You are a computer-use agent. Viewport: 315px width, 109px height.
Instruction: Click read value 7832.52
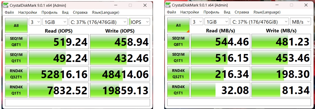coord(58,90)
